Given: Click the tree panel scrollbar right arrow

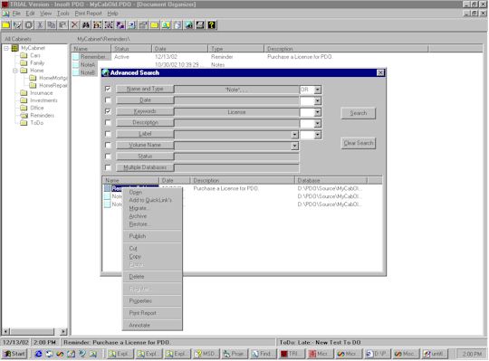Looking at the screenshot, I should (x=63, y=331).
